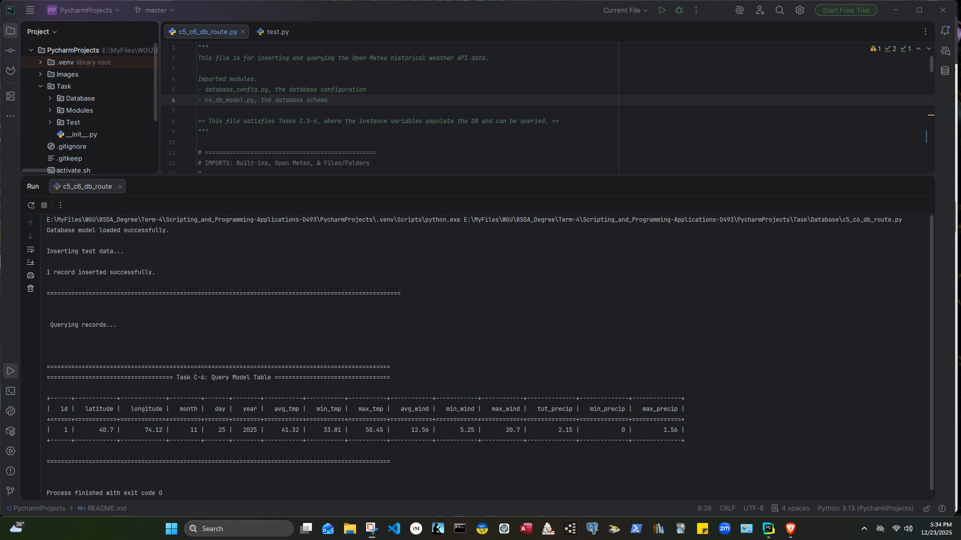Change Python 3.13 interpreter
Image resolution: width=961 pixels, height=540 pixels.
[x=865, y=508]
